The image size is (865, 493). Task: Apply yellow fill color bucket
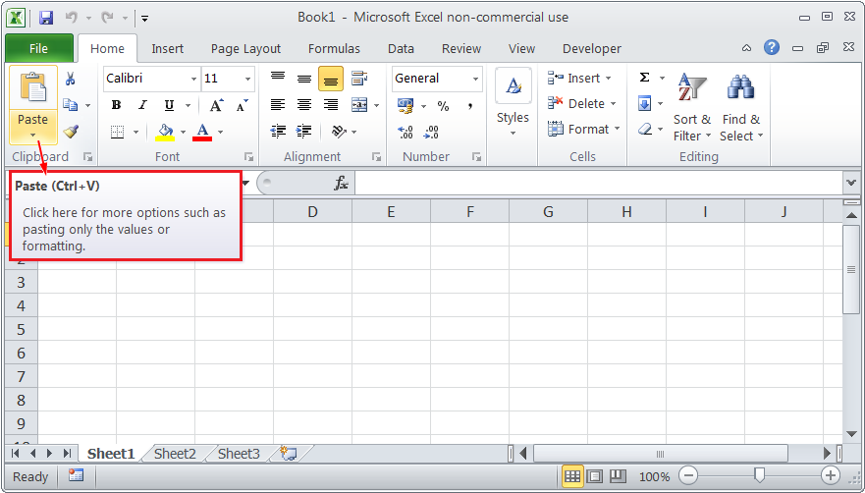(x=165, y=132)
